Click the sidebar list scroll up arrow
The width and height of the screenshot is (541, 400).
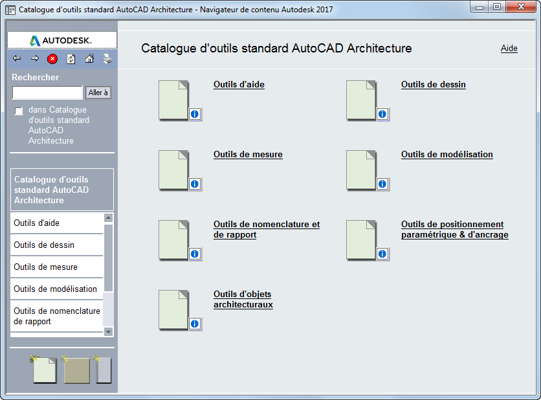pyautogui.click(x=108, y=217)
